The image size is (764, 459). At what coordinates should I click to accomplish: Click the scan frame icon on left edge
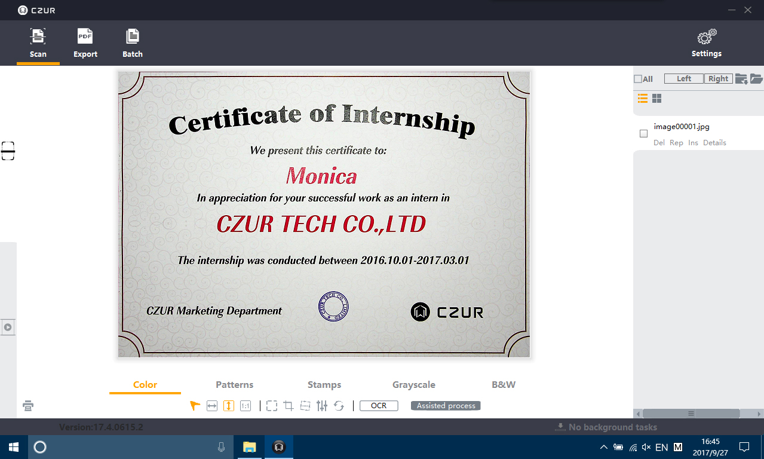point(8,151)
